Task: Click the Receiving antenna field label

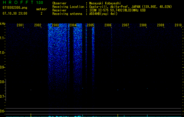Action: click(x=67, y=14)
